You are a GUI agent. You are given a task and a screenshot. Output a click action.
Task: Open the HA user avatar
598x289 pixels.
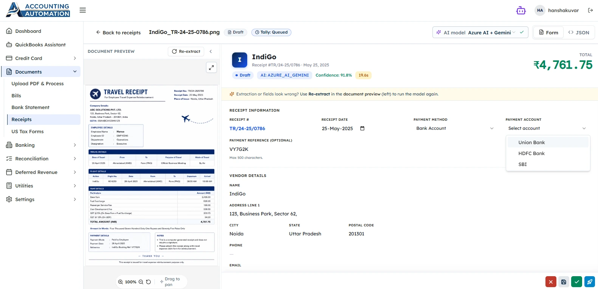[540, 11]
